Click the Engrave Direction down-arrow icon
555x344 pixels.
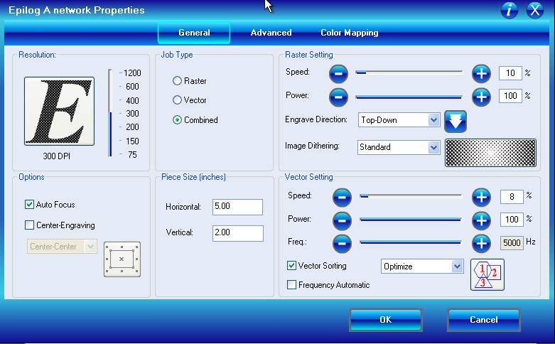456,122
